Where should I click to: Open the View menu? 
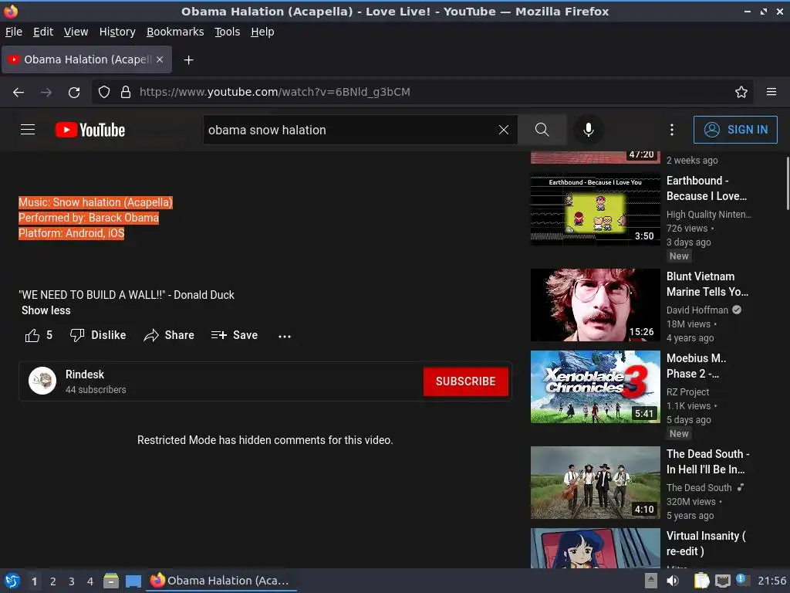76,32
